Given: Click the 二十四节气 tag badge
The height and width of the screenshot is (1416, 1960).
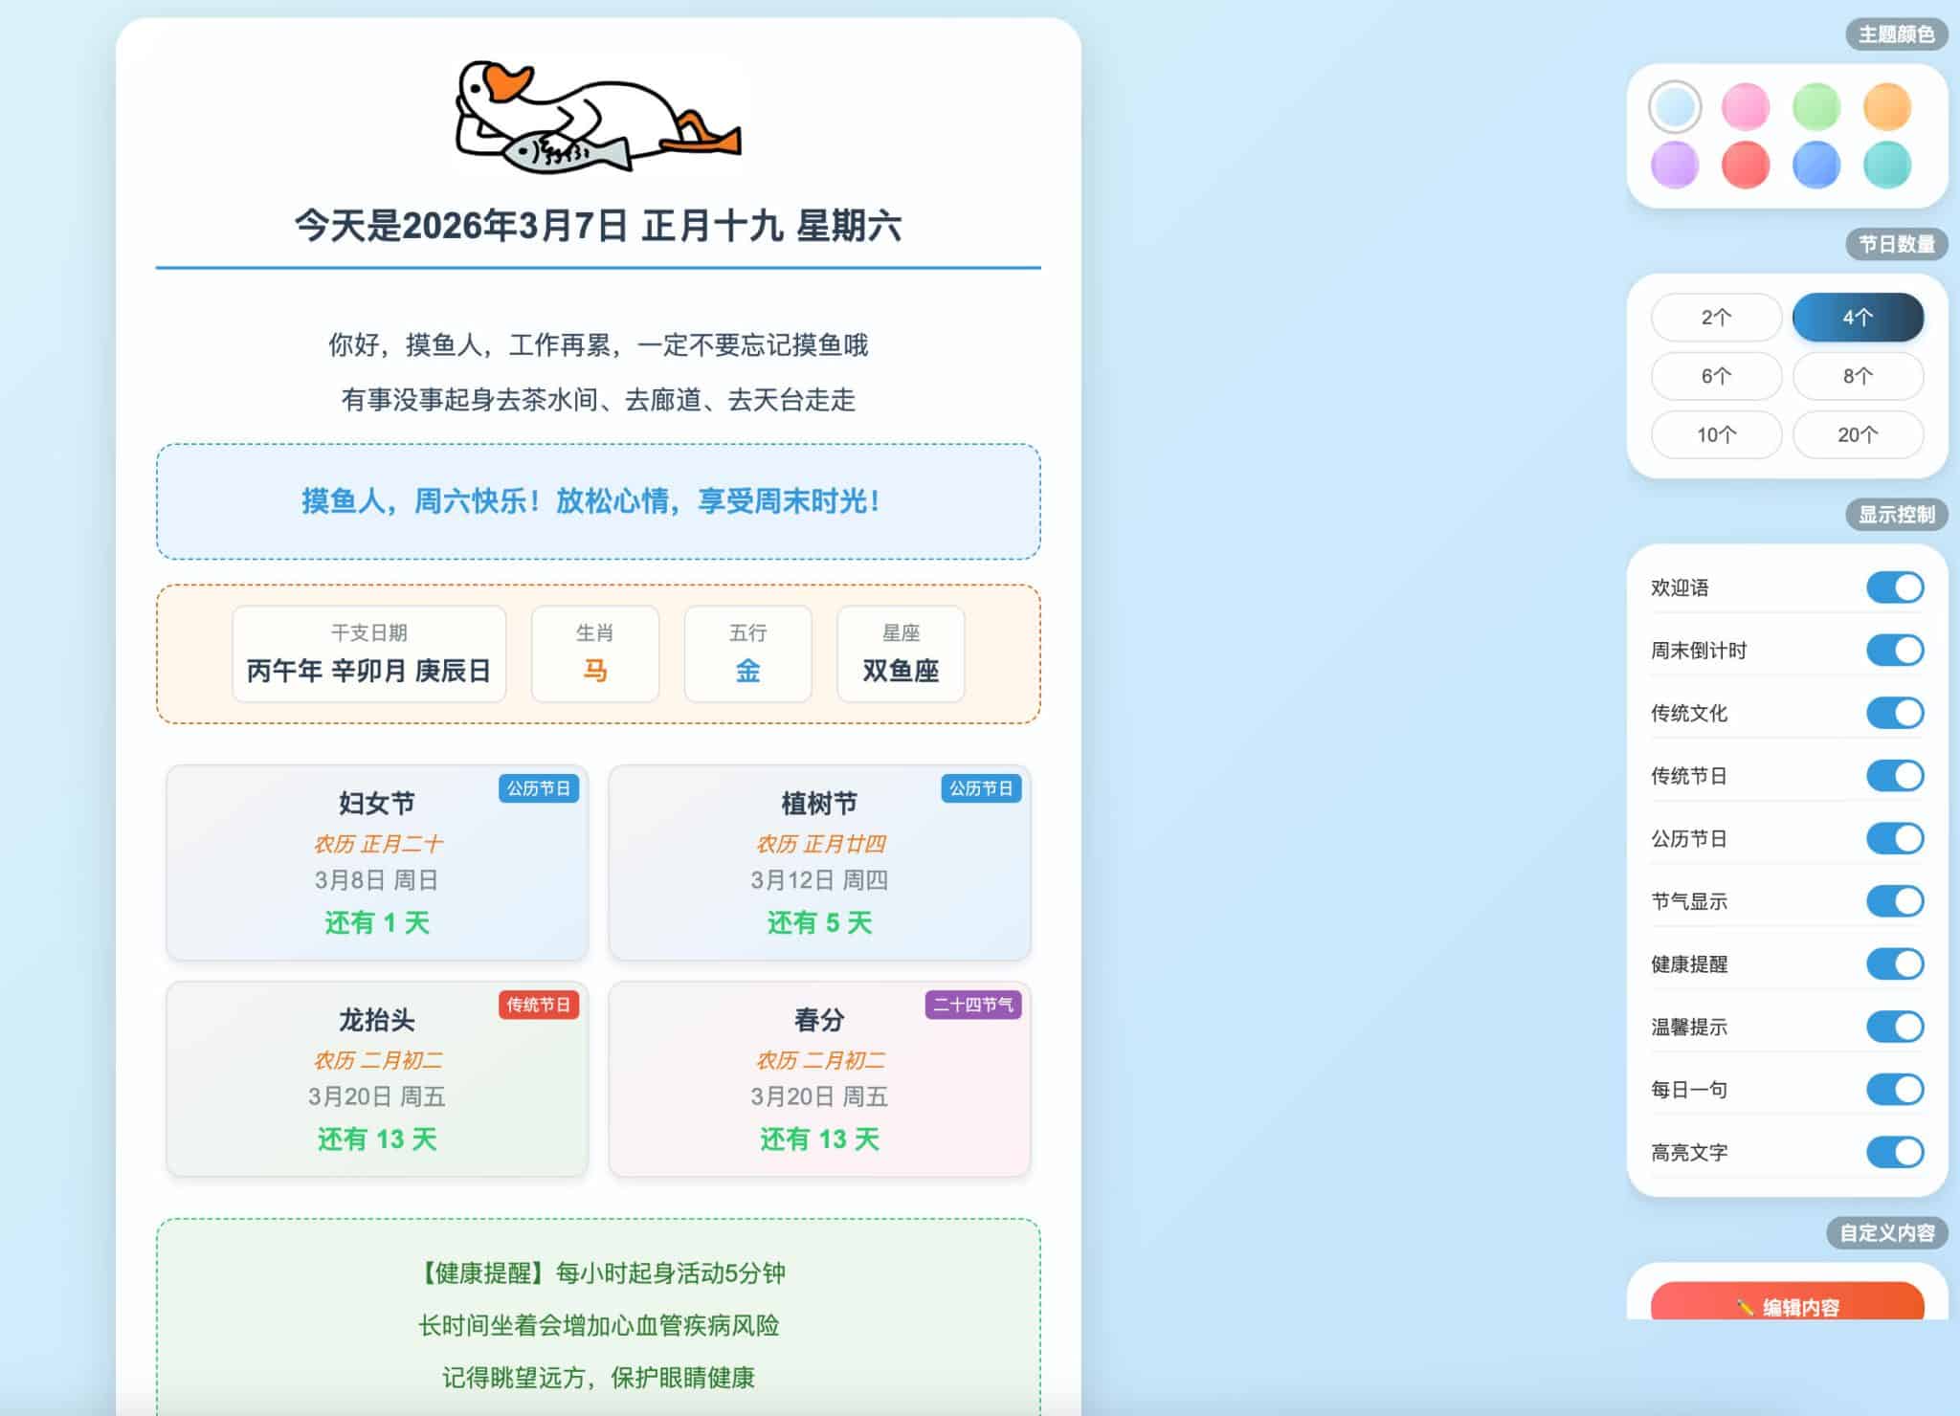Looking at the screenshot, I should pos(973,1005).
